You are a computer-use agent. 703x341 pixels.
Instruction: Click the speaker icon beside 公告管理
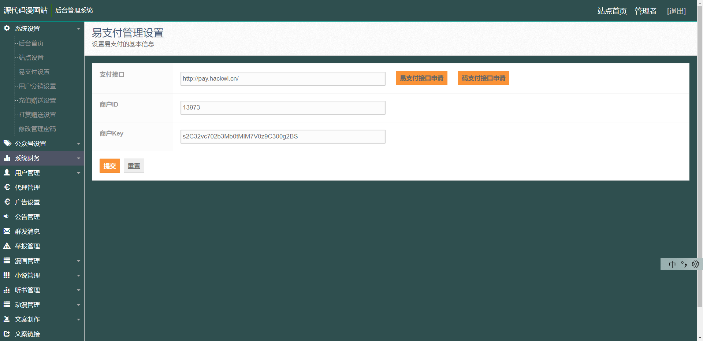(6, 216)
